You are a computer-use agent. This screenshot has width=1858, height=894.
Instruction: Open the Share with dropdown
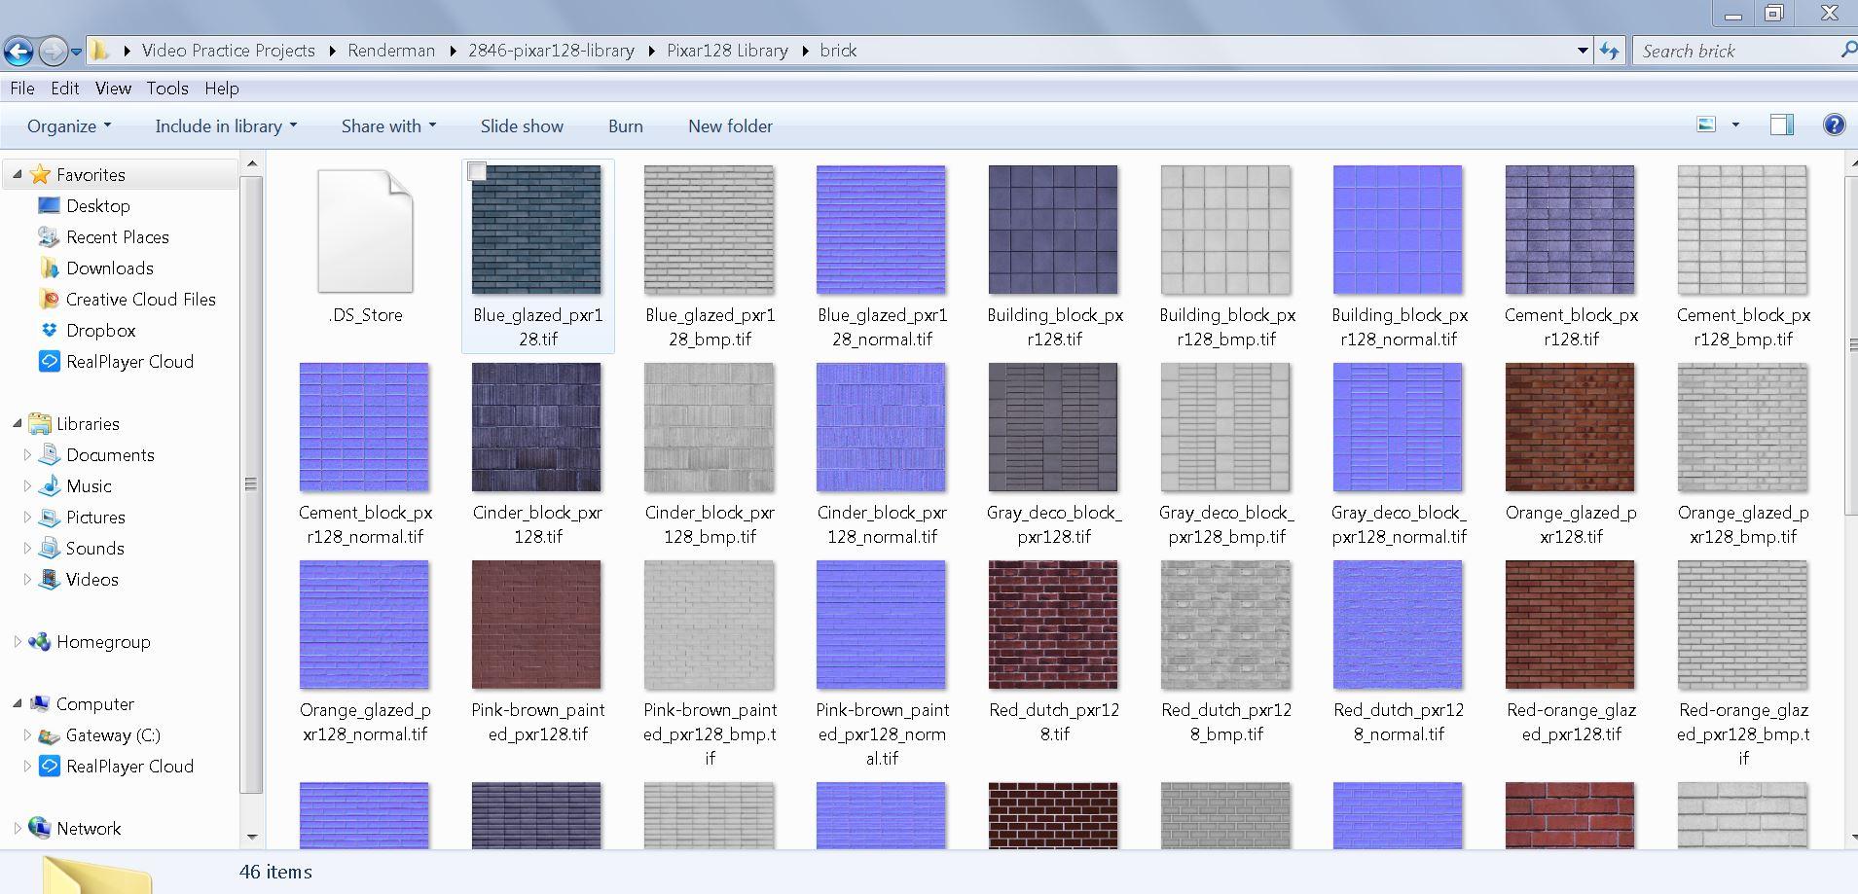[388, 126]
